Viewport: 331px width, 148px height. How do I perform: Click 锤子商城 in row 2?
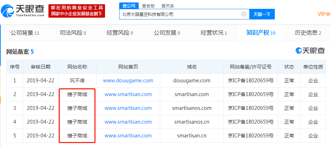click(x=77, y=94)
